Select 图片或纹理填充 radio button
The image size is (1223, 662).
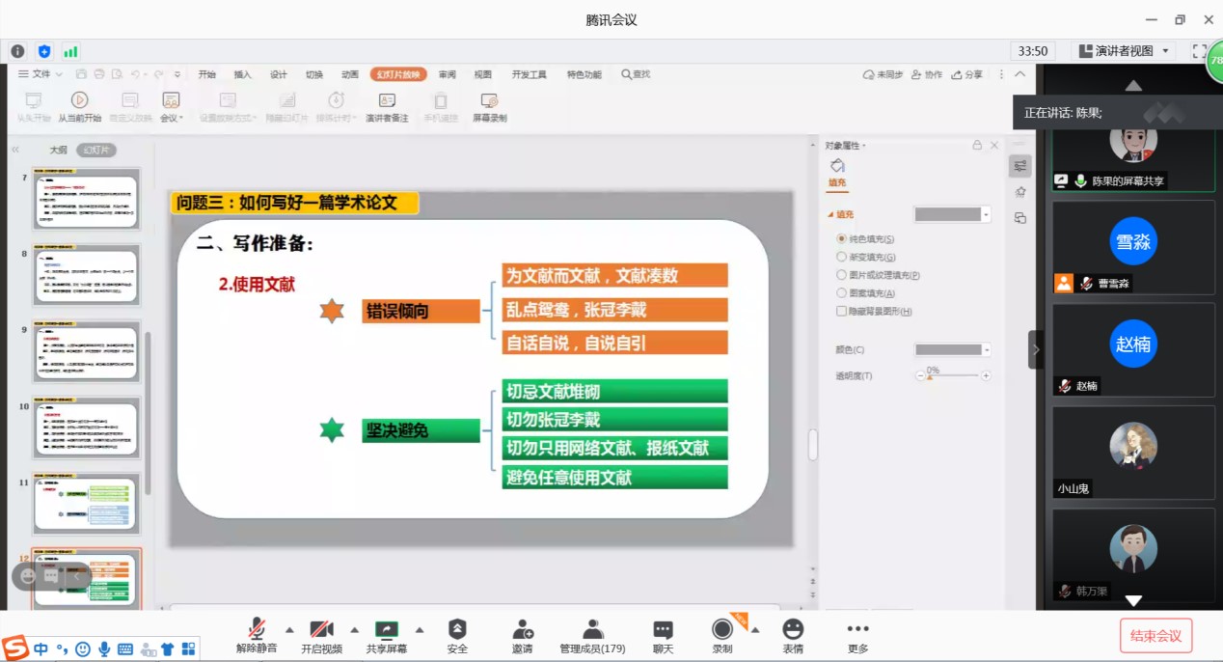pyautogui.click(x=842, y=275)
